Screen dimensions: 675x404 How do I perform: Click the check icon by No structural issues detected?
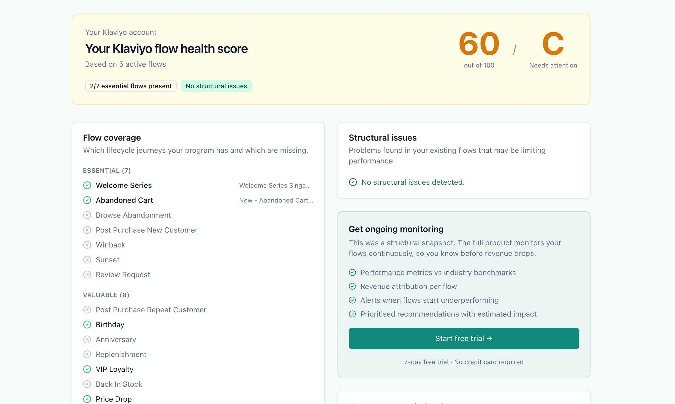pyautogui.click(x=353, y=182)
